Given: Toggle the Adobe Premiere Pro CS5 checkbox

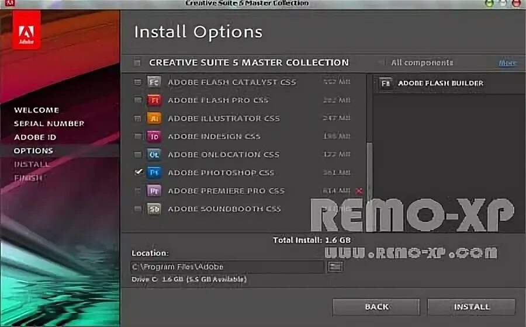Looking at the screenshot, I should click(137, 190).
